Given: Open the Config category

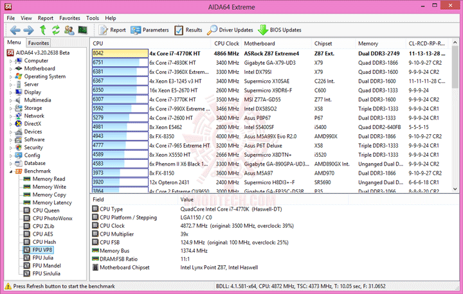Looking at the screenshot, I should pyautogui.click(x=32, y=155).
